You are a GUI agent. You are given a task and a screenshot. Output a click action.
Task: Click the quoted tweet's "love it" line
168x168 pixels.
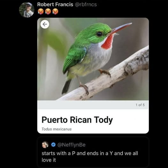coord(49,160)
